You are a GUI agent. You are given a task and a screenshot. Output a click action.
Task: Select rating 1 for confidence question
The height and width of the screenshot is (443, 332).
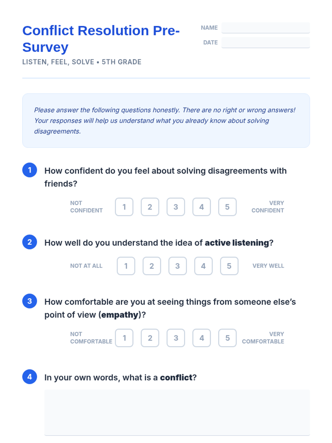(x=124, y=207)
